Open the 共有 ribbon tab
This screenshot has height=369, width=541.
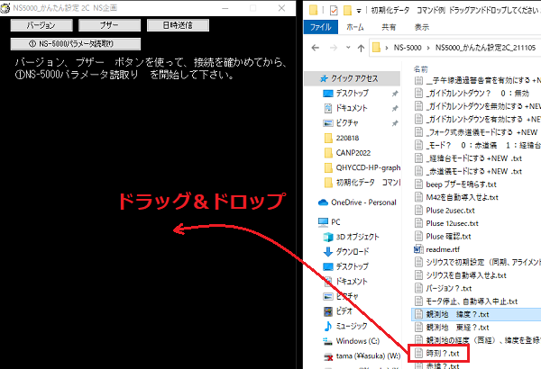pos(389,27)
